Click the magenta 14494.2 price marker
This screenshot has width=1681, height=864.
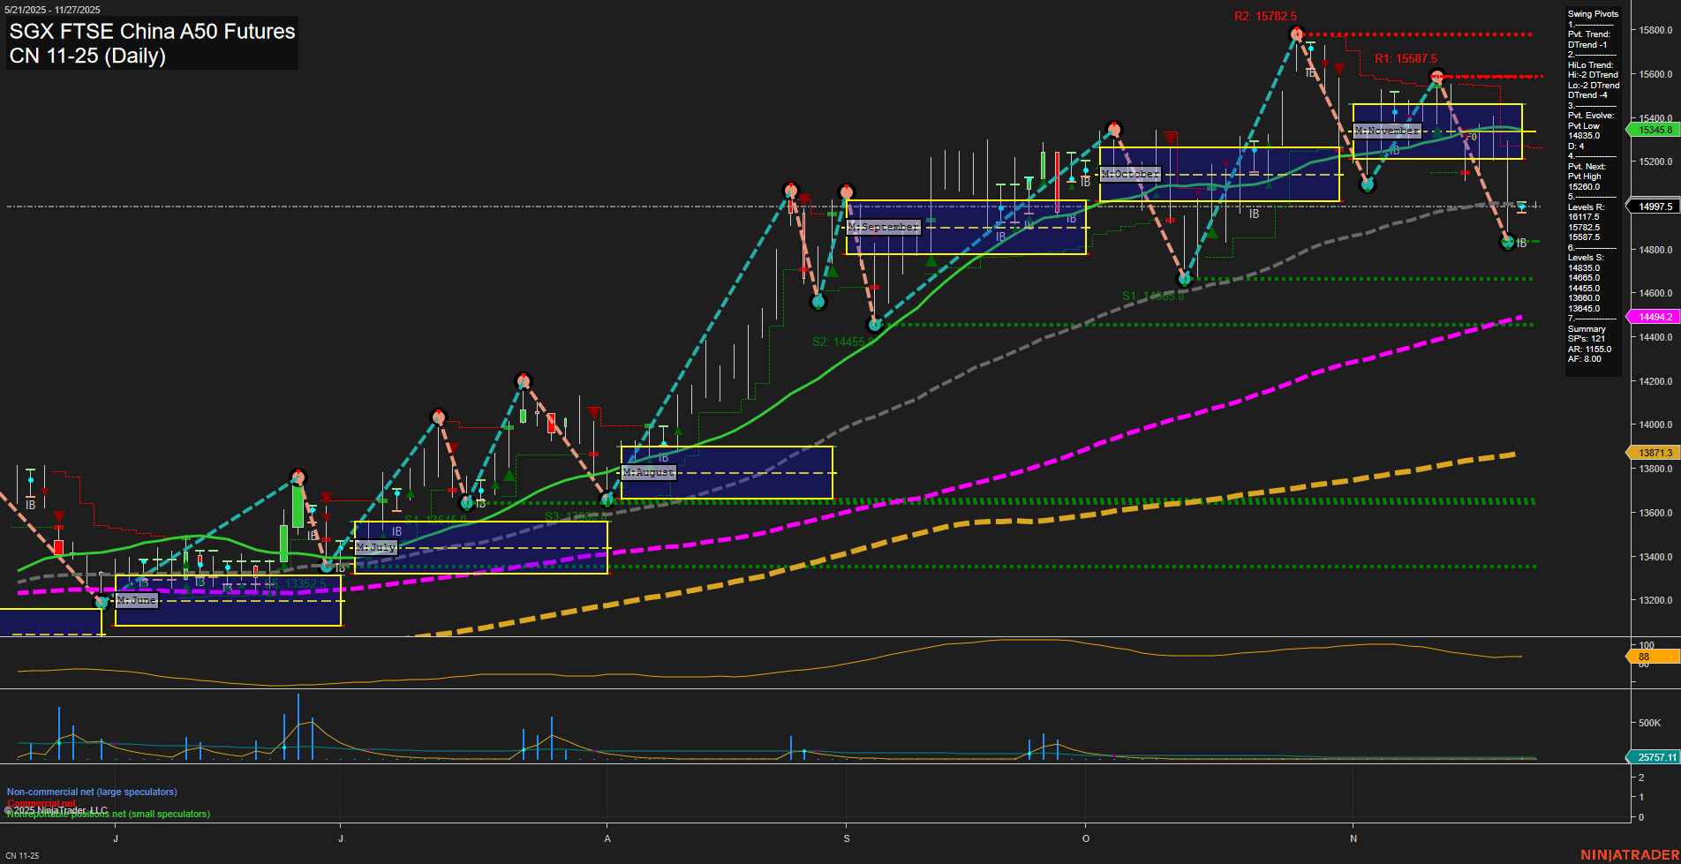(x=1655, y=317)
